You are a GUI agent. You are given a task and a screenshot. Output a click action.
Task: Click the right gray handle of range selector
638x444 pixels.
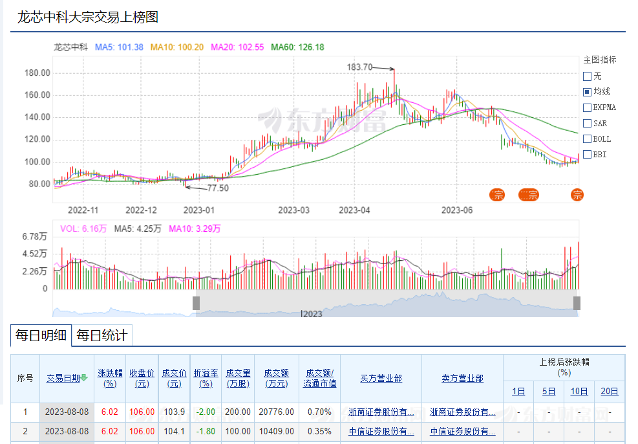577,303
